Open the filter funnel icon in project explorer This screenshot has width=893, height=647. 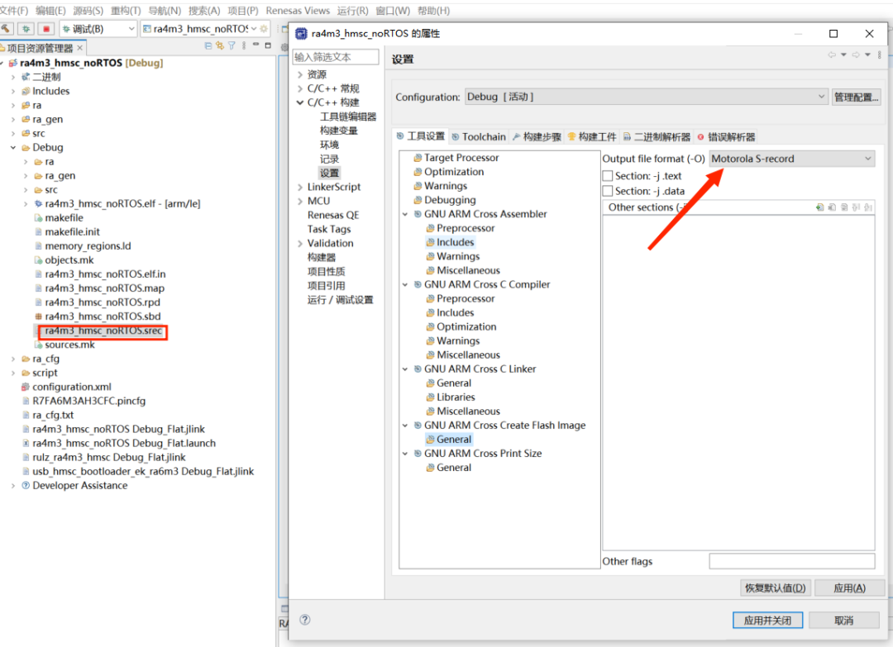(232, 46)
